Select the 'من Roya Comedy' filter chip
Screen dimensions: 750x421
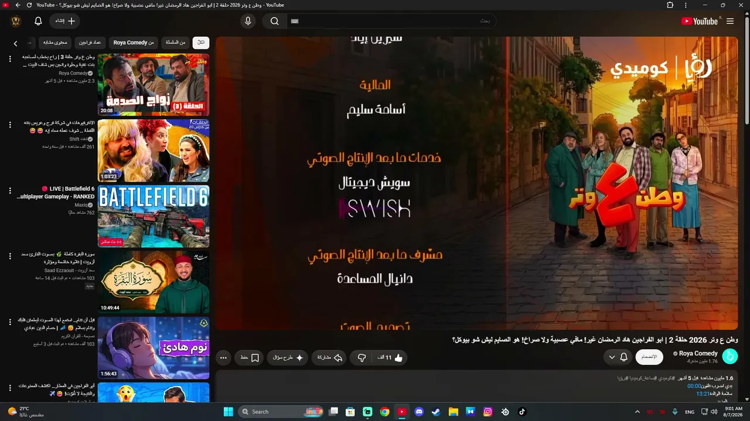coord(133,43)
